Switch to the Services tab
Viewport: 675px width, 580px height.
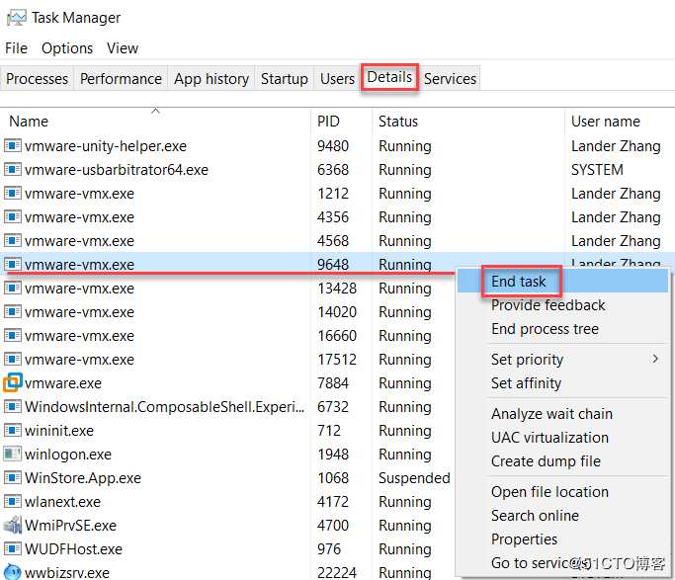tap(450, 79)
